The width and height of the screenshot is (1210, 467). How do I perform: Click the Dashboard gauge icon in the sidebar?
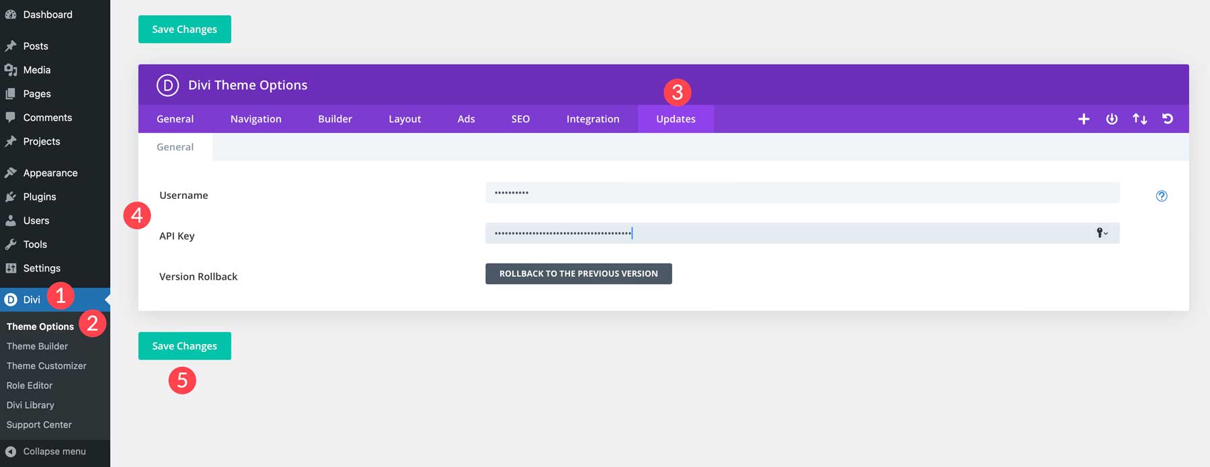click(x=11, y=14)
